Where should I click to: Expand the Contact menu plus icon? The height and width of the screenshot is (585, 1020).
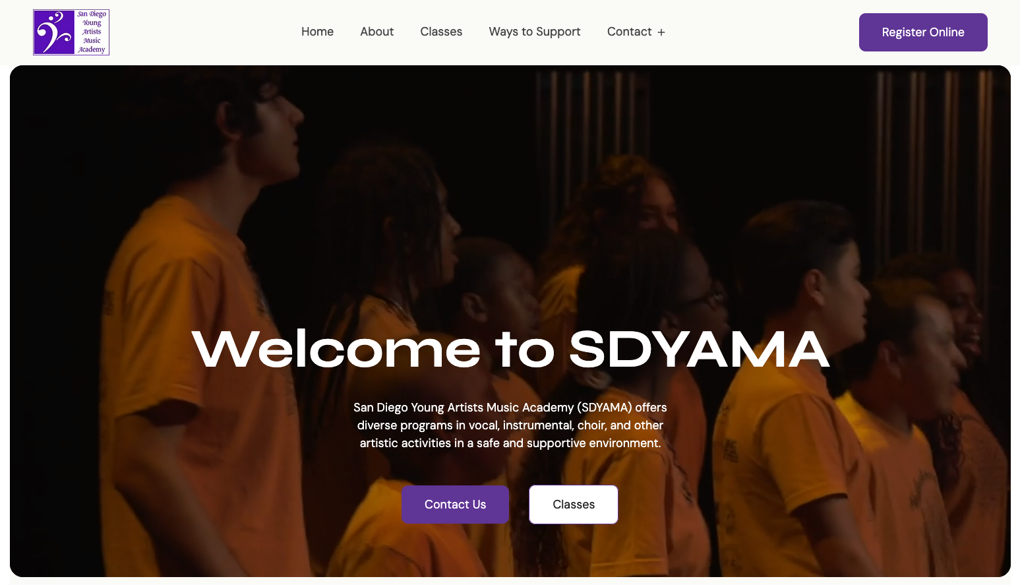[661, 32]
